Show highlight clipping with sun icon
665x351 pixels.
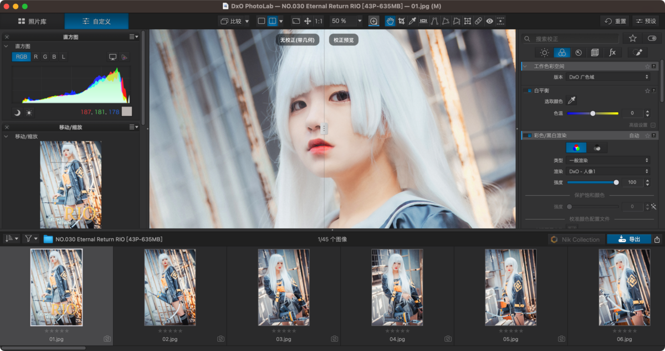(29, 112)
